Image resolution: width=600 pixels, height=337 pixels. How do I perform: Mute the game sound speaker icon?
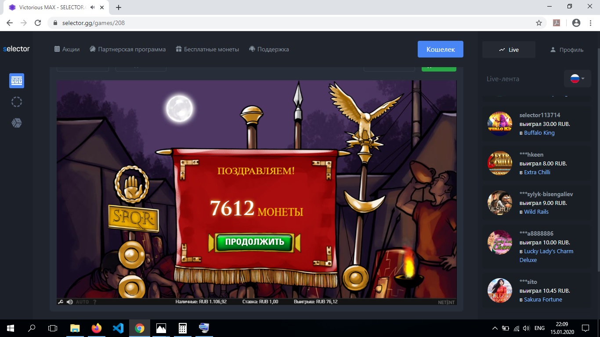69,302
